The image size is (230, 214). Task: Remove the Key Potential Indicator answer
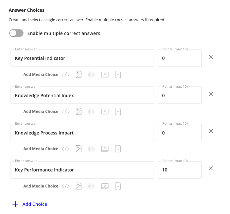[211, 57]
